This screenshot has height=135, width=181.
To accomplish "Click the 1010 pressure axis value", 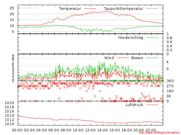I will [9, 124].
